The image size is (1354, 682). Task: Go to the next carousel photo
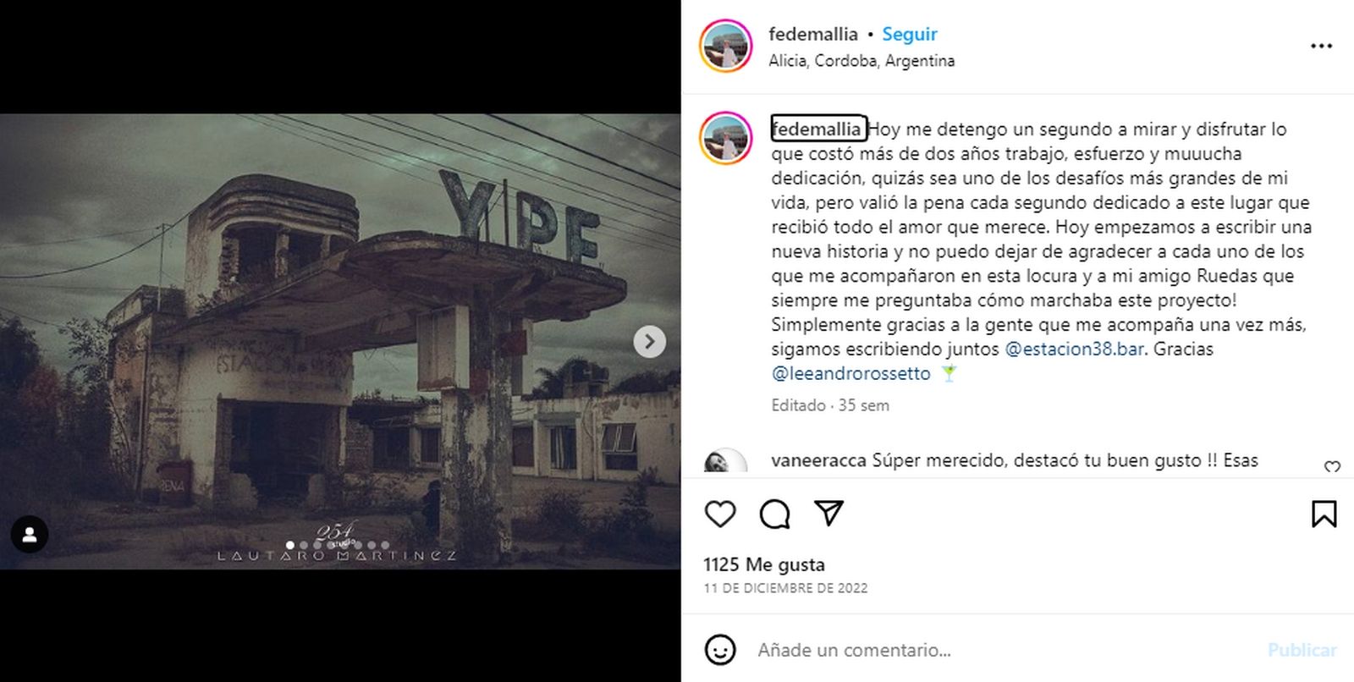[649, 342]
